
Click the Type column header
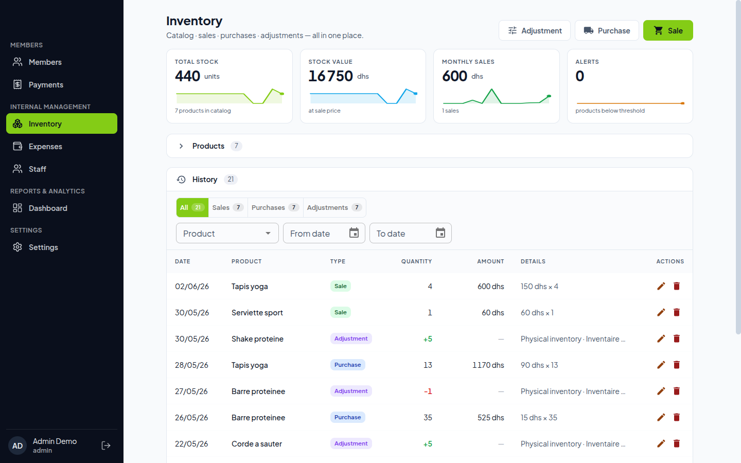click(x=338, y=261)
